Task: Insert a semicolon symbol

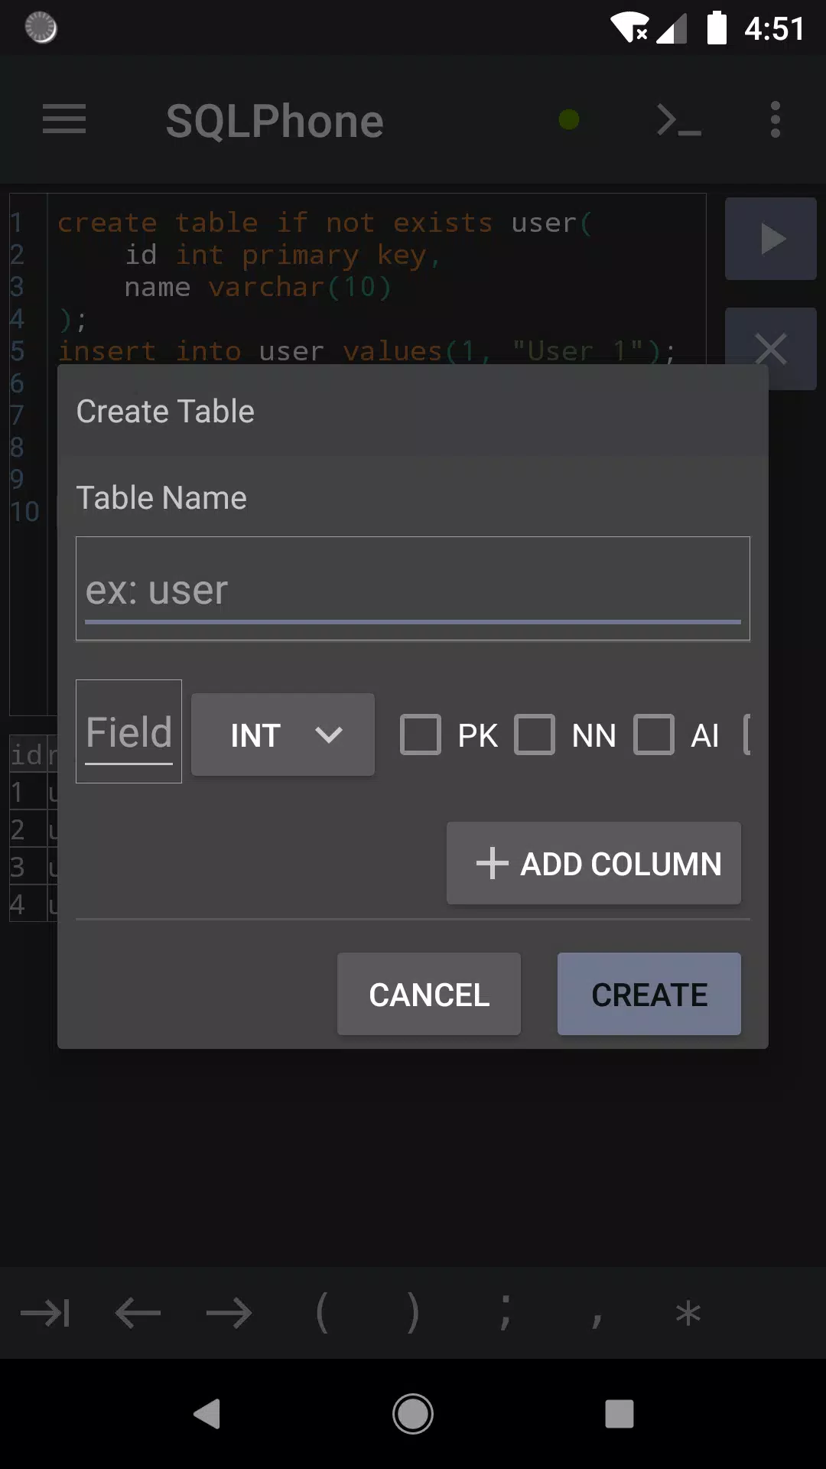Action: pos(505,1313)
